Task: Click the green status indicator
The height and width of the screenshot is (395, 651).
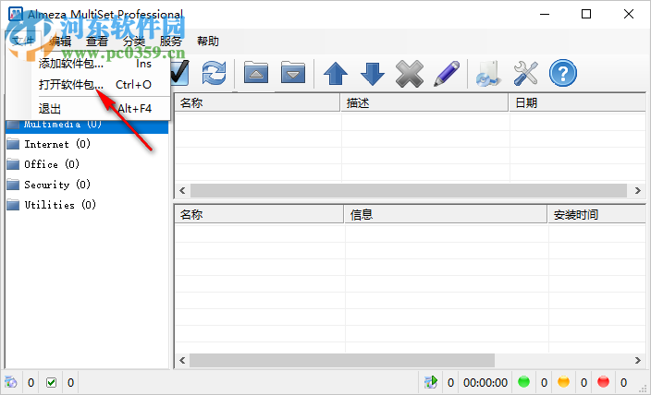Action: click(524, 382)
